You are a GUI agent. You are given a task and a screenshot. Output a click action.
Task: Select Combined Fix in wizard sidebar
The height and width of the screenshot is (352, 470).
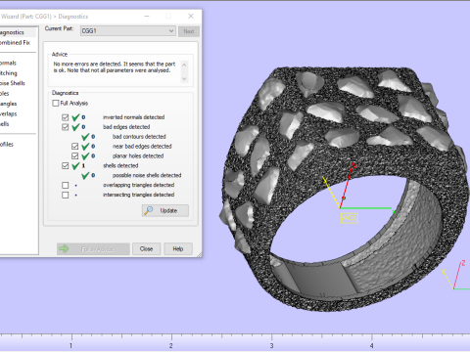pyautogui.click(x=15, y=43)
